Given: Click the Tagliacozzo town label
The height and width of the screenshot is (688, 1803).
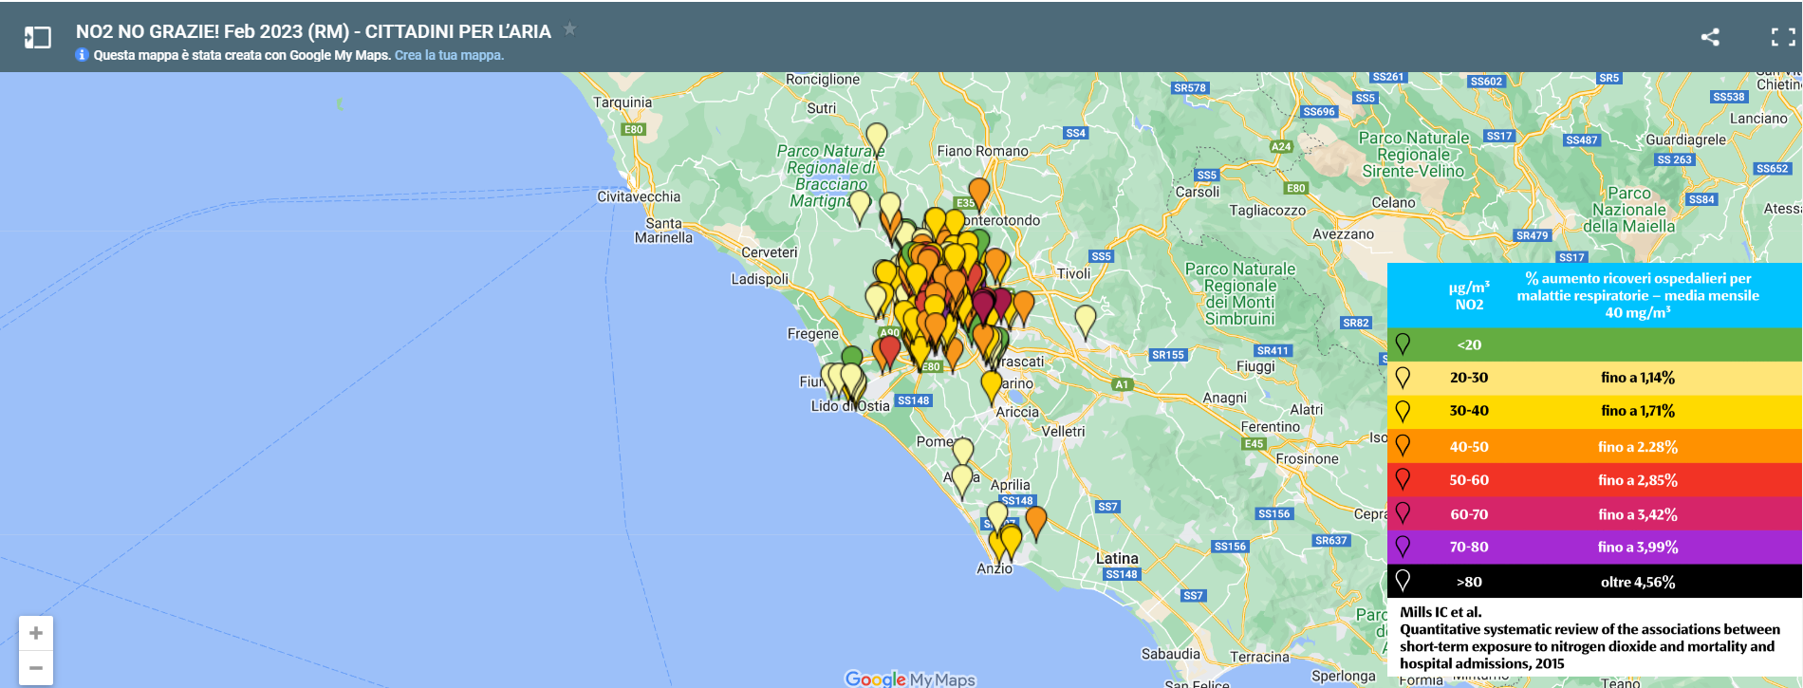Looking at the screenshot, I should [1268, 211].
